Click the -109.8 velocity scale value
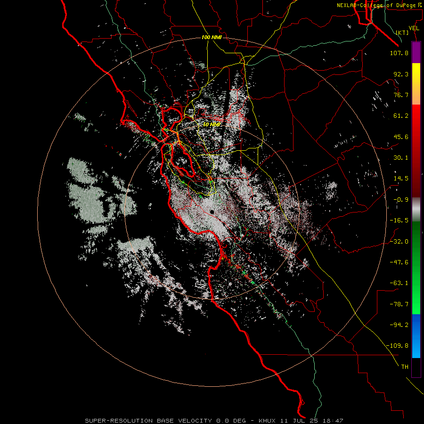The height and width of the screenshot is (424, 424). point(398,346)
